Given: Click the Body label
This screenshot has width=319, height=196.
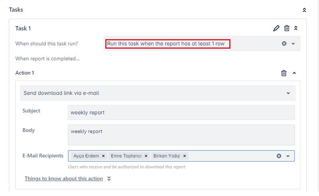Looking at the screenshot, I should point(28,130).
